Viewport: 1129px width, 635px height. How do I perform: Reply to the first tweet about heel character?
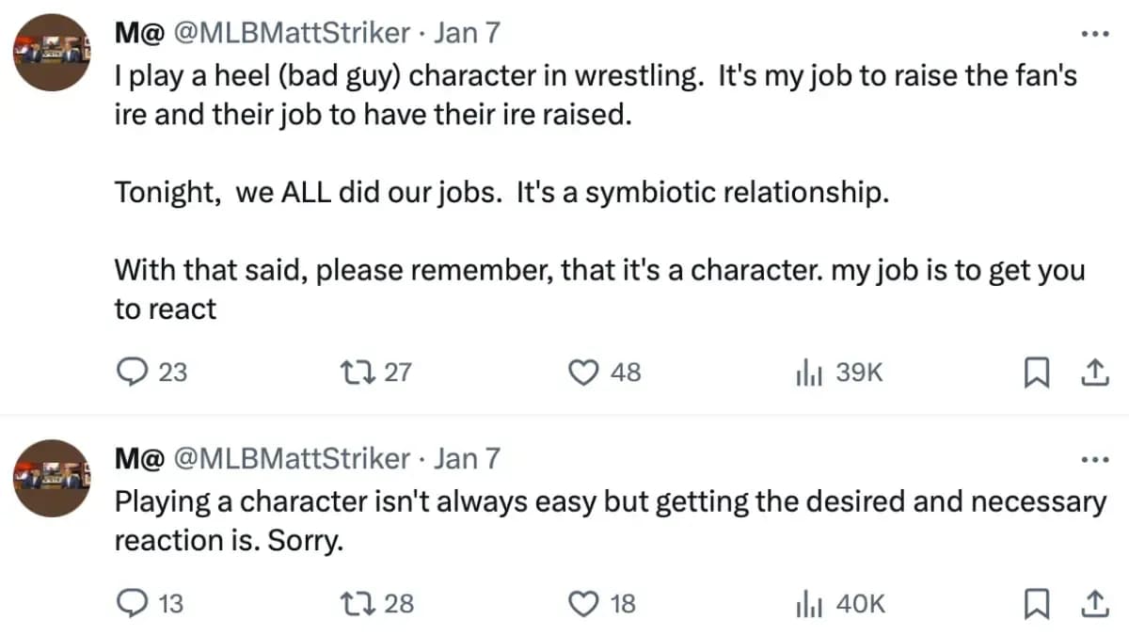pyautogui.click(x=133, y=373)
